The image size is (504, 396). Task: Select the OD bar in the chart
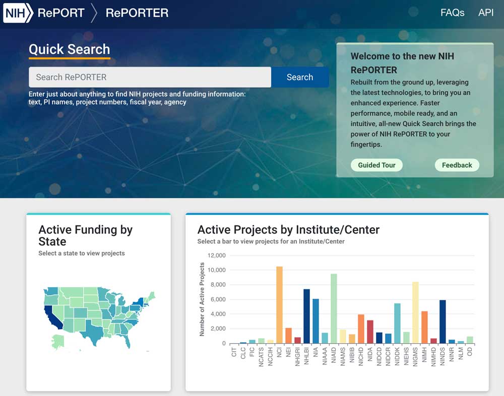[x=470, y=340]
